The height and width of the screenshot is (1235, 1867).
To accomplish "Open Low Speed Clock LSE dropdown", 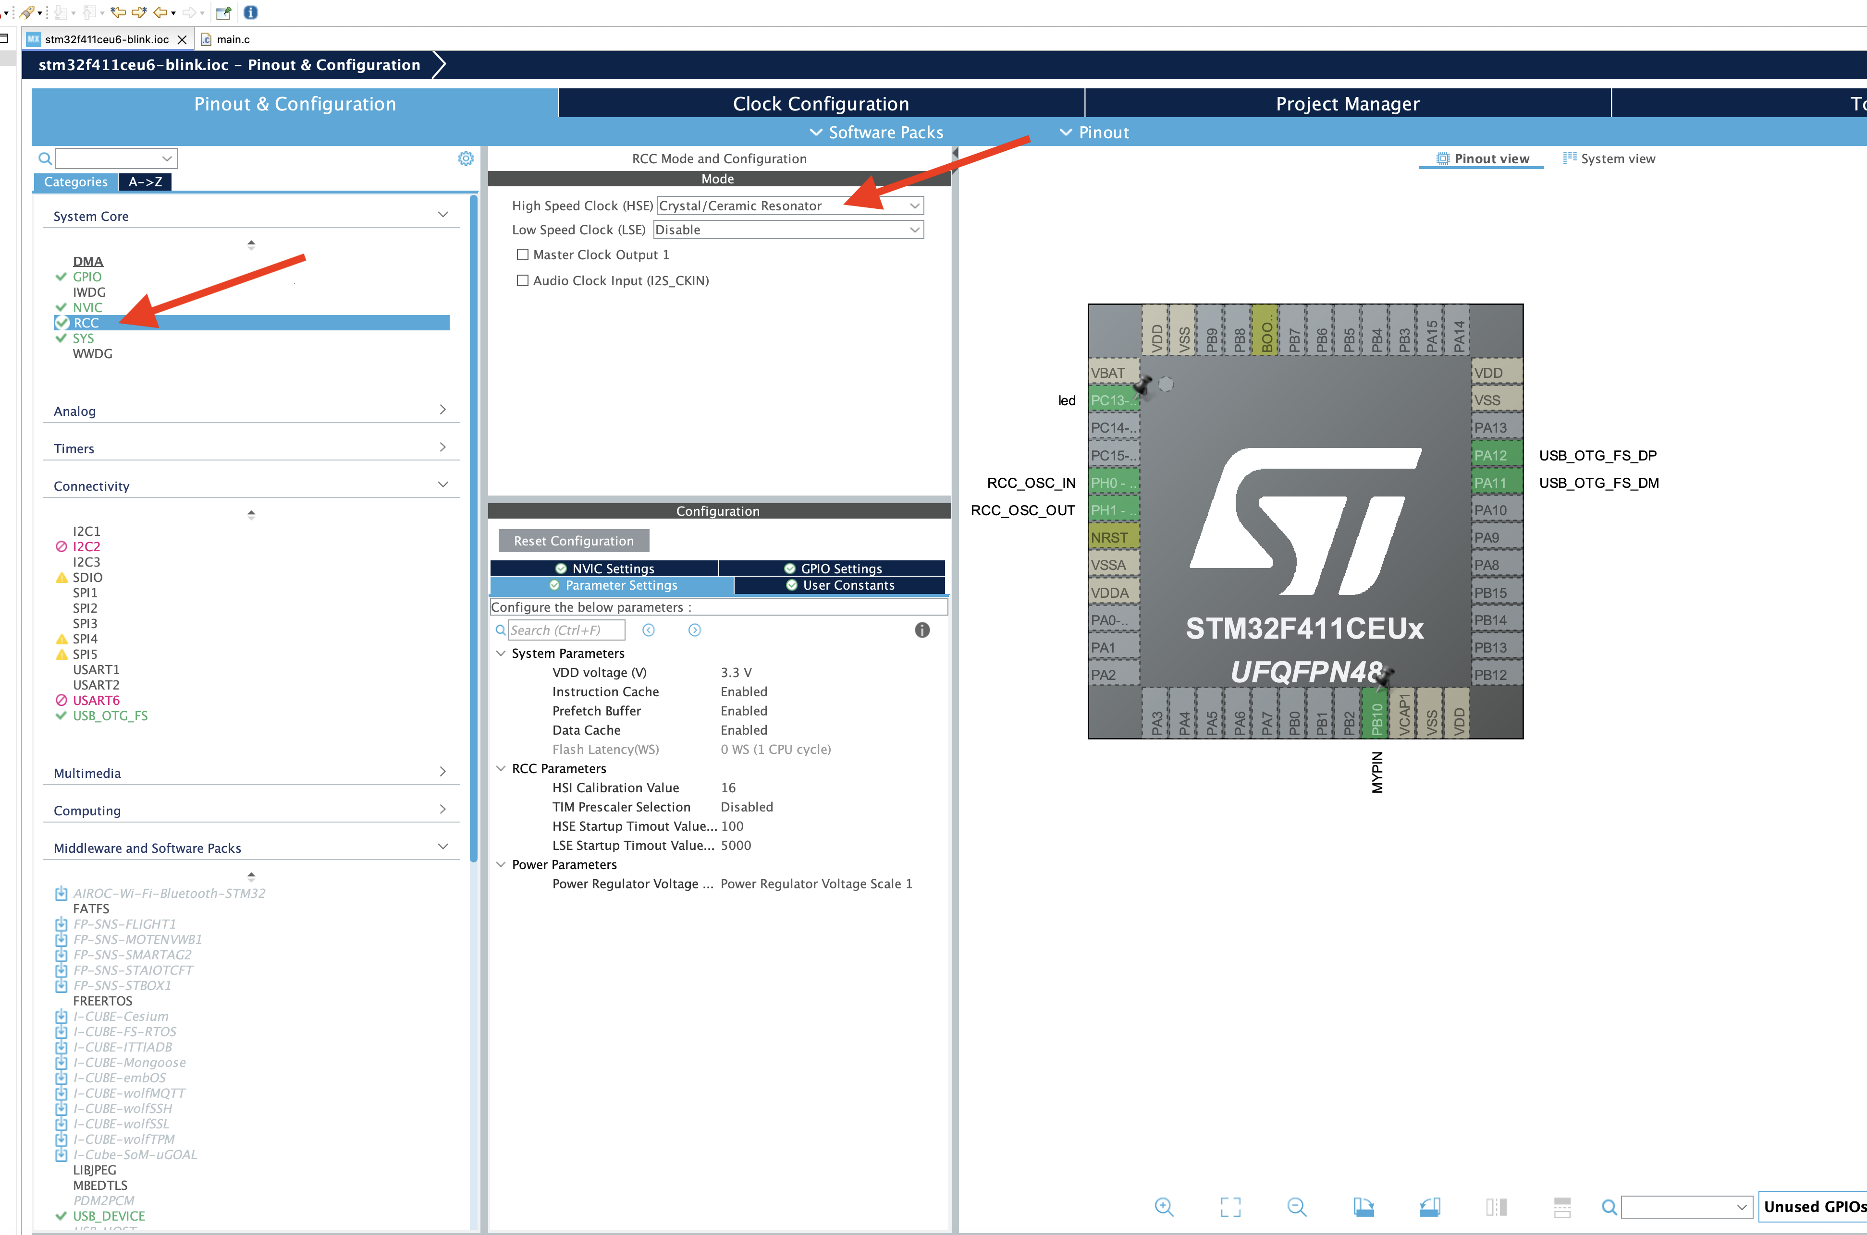I will tap(788, 229).
